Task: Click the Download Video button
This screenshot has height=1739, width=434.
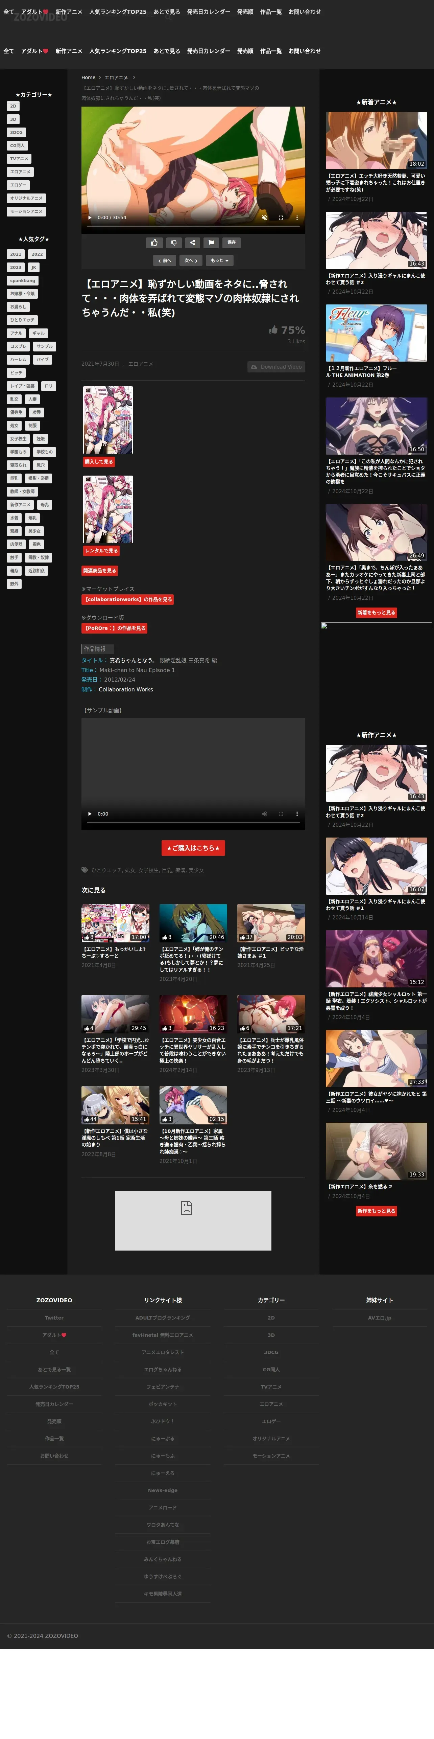Action: point(276,367)
